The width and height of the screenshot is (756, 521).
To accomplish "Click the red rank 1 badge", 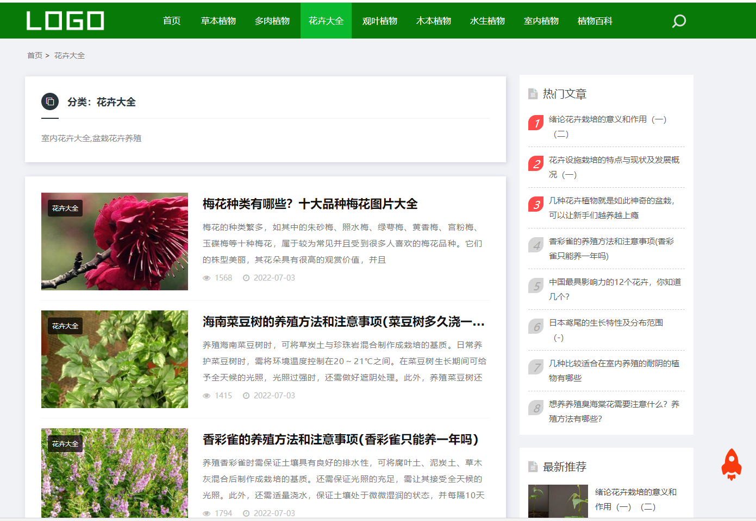I will [x=536, y=123].
